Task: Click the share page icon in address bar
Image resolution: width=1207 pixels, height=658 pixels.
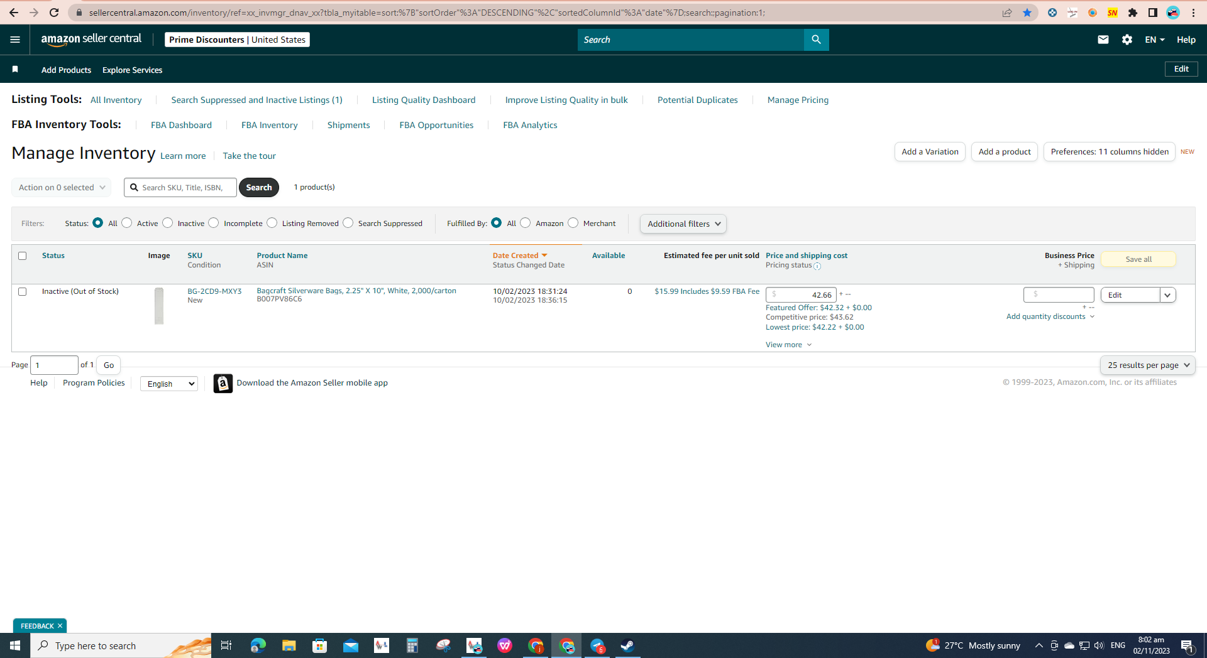Action: (1007, 13)
